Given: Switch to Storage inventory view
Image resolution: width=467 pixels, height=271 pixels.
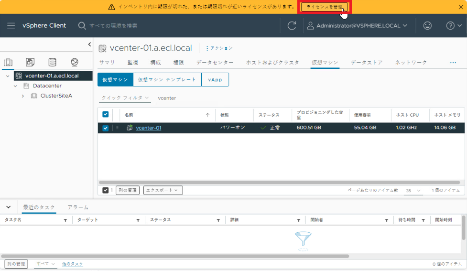Looking at the screenshot, I should [53, 62].
